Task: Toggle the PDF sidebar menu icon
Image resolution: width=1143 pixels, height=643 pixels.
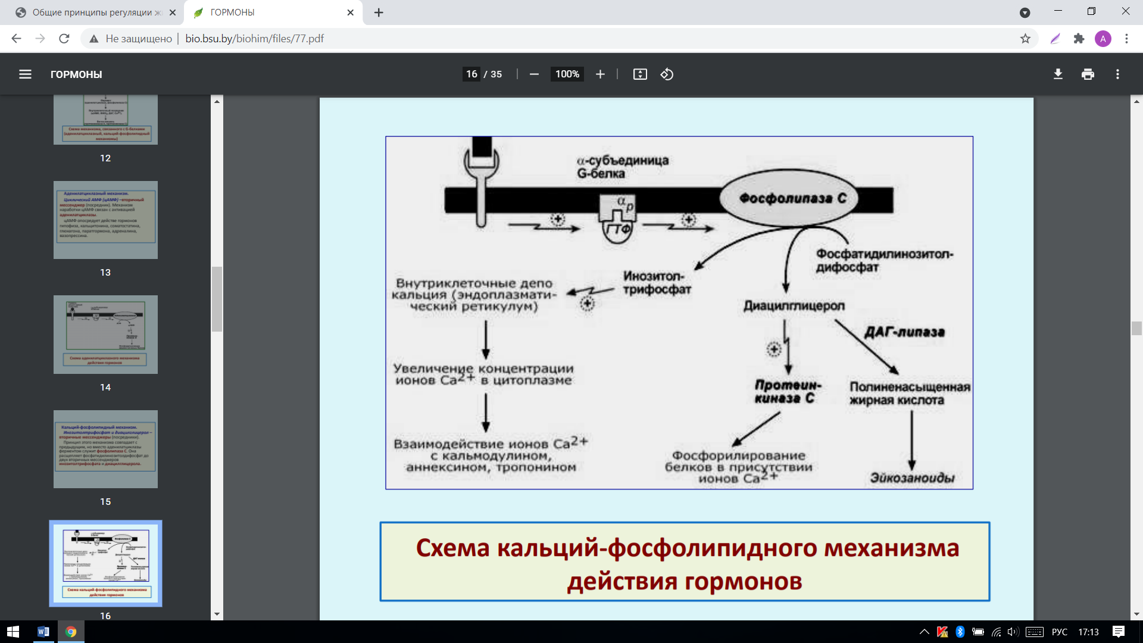Action: click(25, 74)
